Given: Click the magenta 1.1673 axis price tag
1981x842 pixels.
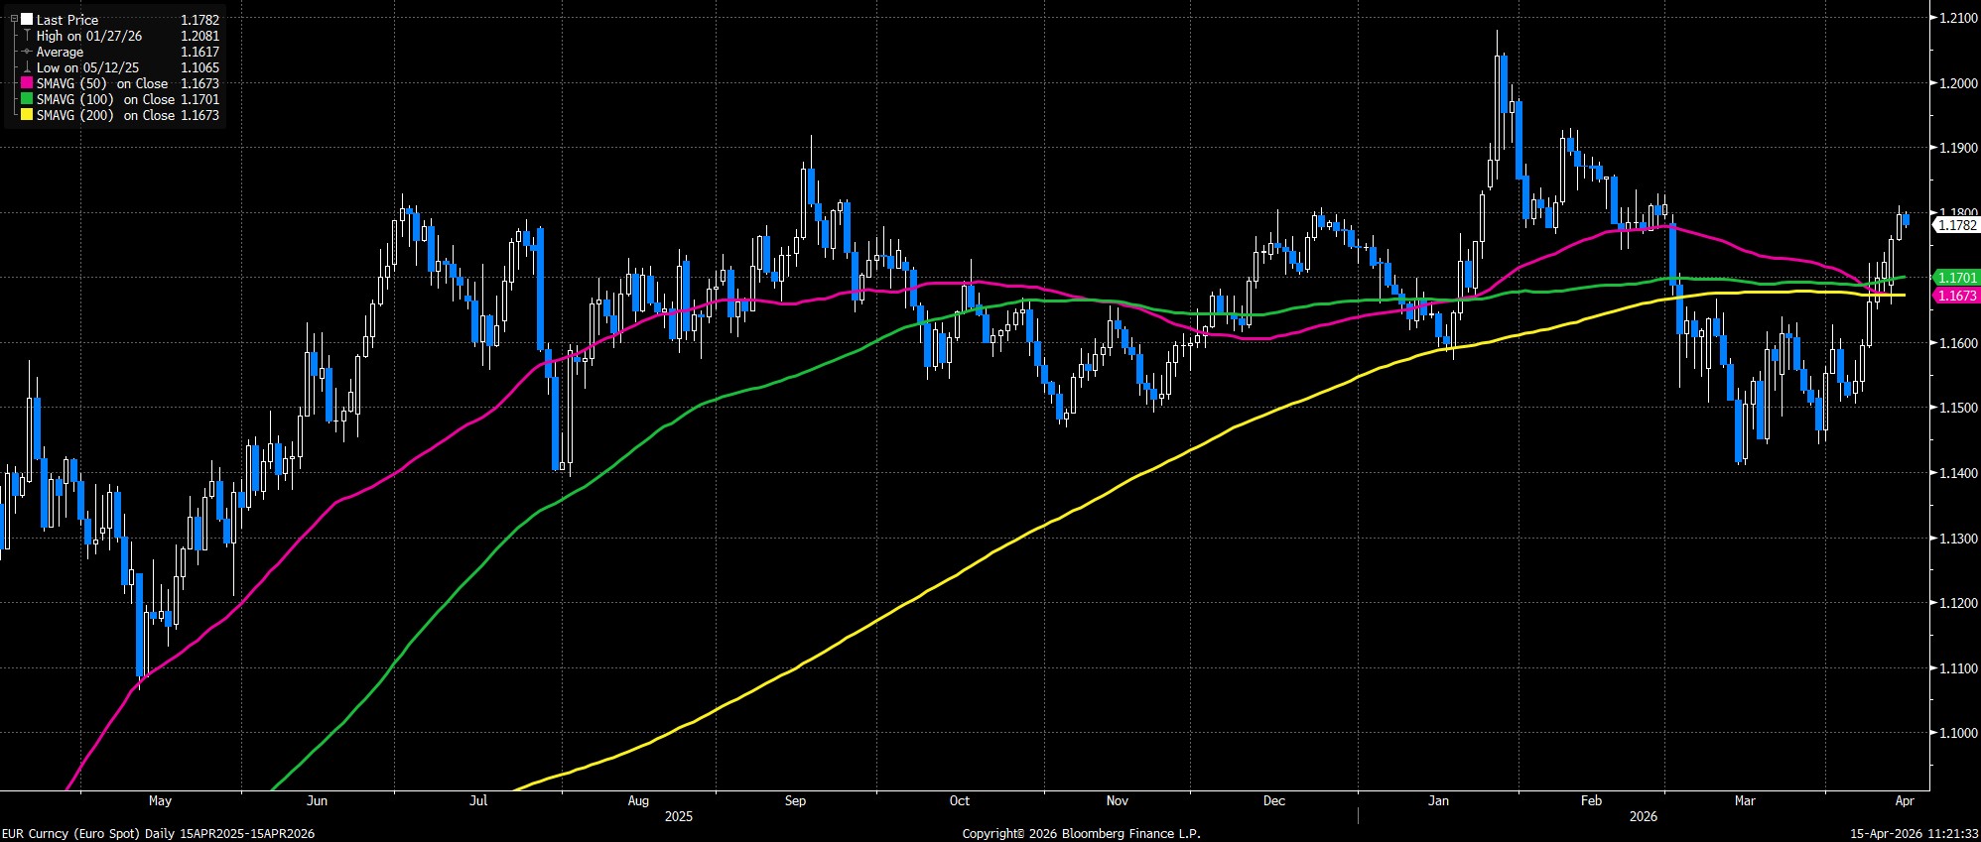Looking at the screenshot, I should coord(1954,296).
